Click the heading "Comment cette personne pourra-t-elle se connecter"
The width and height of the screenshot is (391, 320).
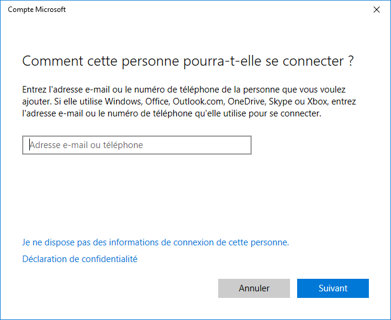click(x=188, y=61)
